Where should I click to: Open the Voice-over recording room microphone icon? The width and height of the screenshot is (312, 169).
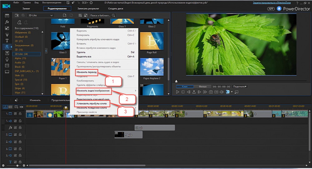pos(7,59)
